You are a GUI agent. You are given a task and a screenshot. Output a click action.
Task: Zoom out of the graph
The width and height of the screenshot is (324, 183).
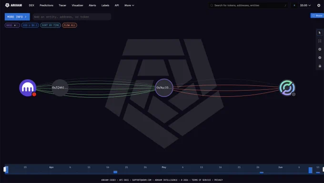(x=320, y=58)
